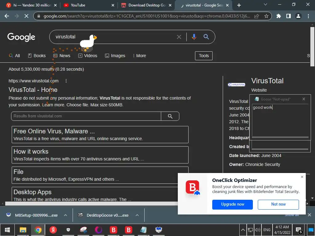The height and width of the screenshot is (236, 315).
Task: Open notification center with badge 6
Action: coord(299,230)
